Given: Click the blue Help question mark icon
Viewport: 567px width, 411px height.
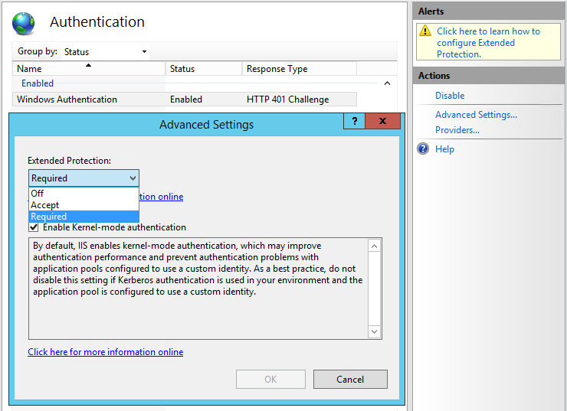Looking at the screenshot, I should click(423, 149).
